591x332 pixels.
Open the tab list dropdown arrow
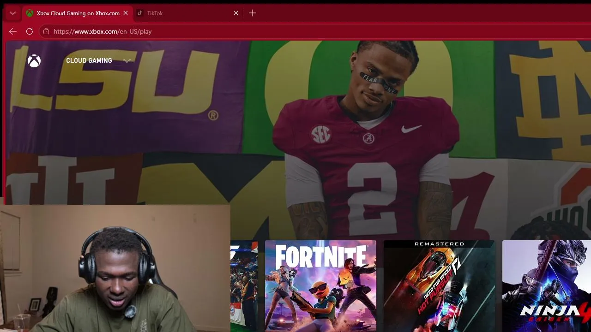click(x=13, y=13)
